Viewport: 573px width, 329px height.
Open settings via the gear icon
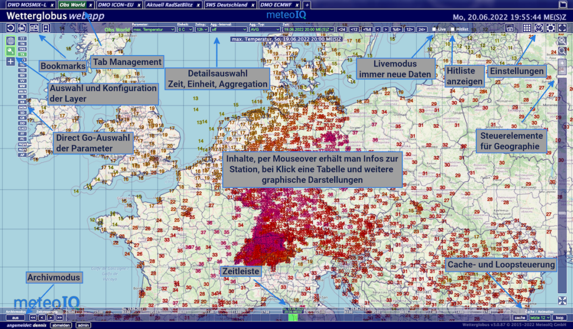[x=551, y=28]
